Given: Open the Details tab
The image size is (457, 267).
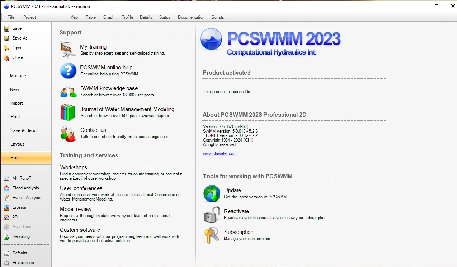Looking at the screenshot, I should [x=146, y=17].
